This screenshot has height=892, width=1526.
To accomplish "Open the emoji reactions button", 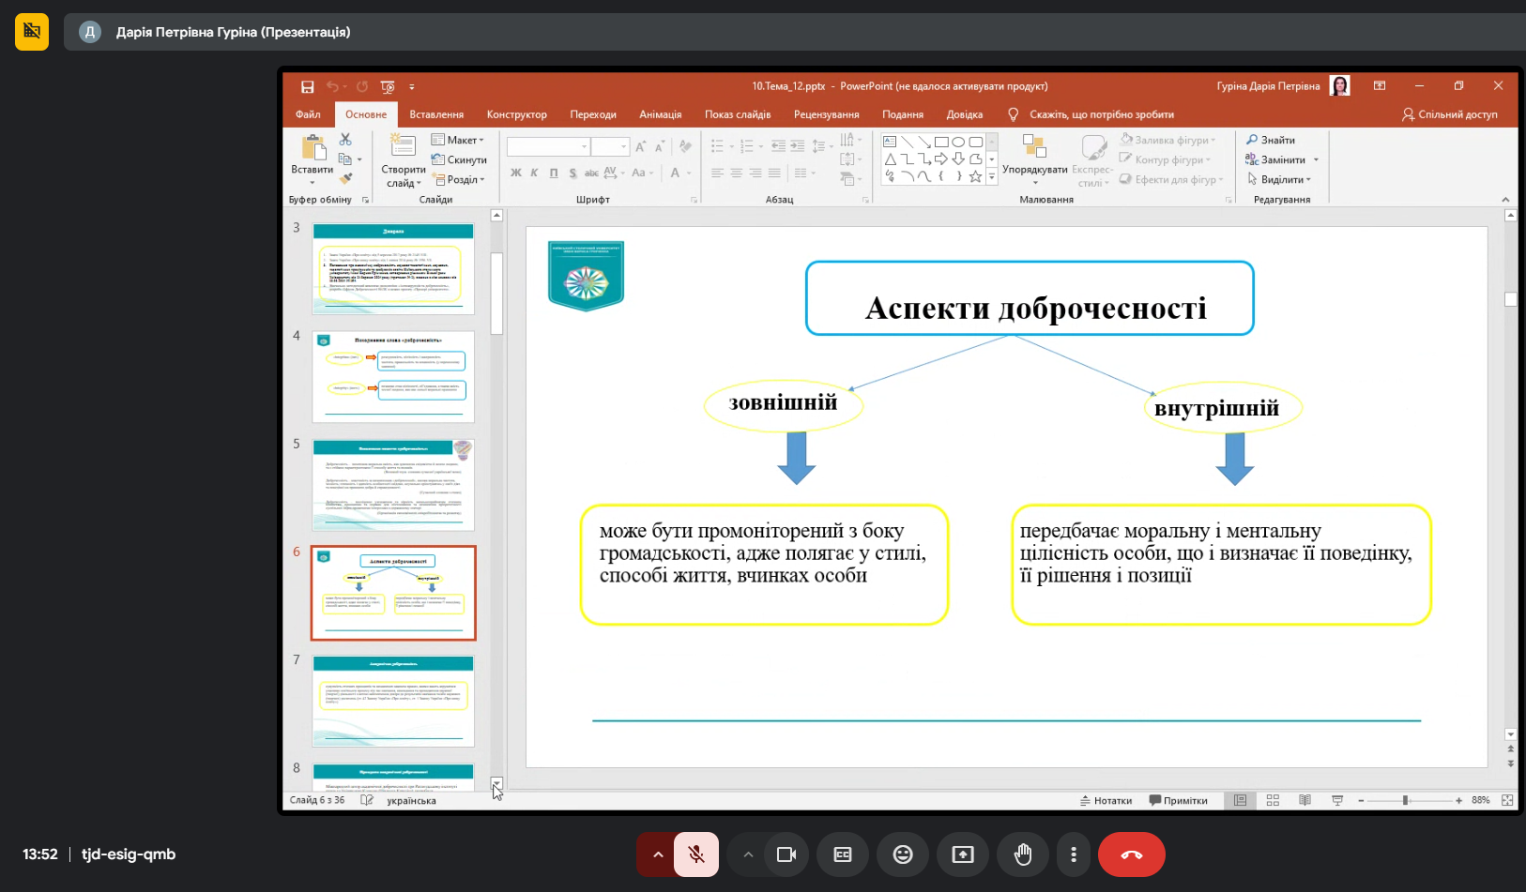I will pos(902,854).
